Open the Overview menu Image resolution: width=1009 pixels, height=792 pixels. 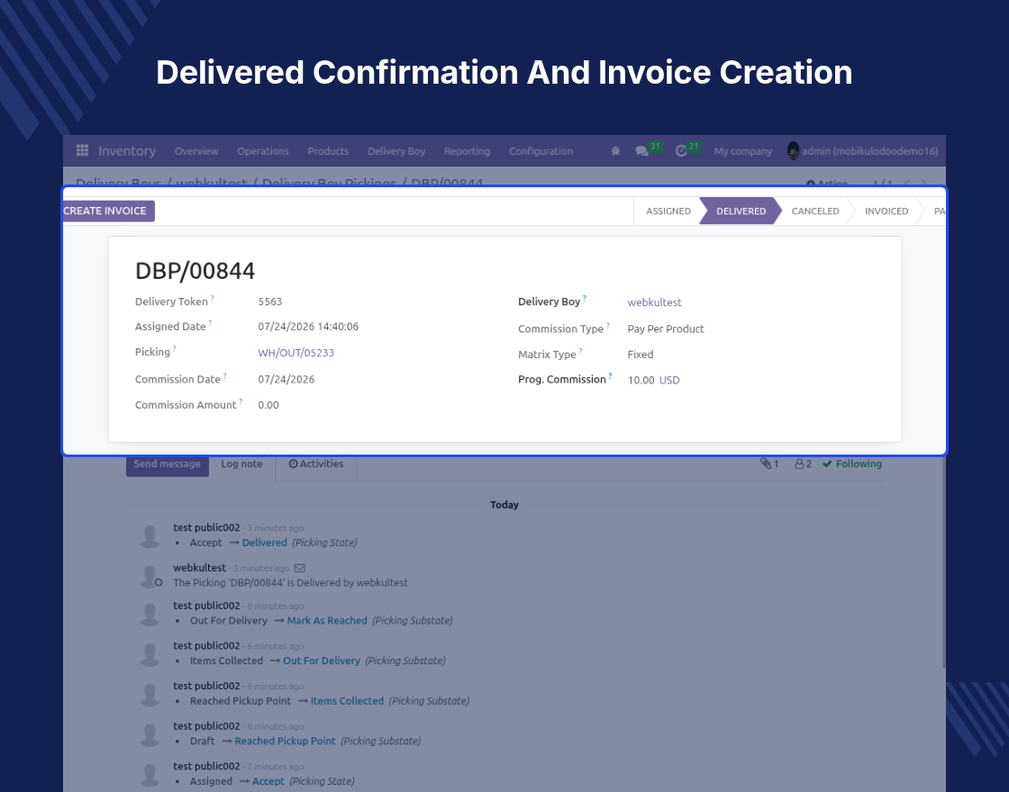pyautogui.click(x=196, y=151)
